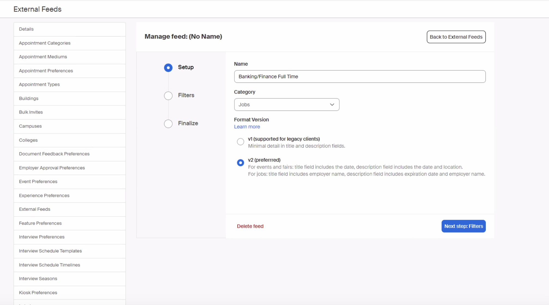Click the Filters step label
Image resolution: width=549 pixels, height=305 pixels.
tap(186, 95)
